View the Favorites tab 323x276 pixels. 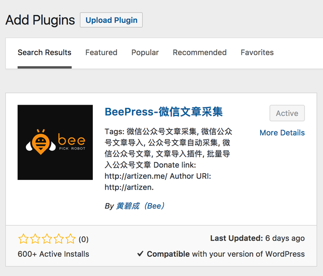(257, 52)
